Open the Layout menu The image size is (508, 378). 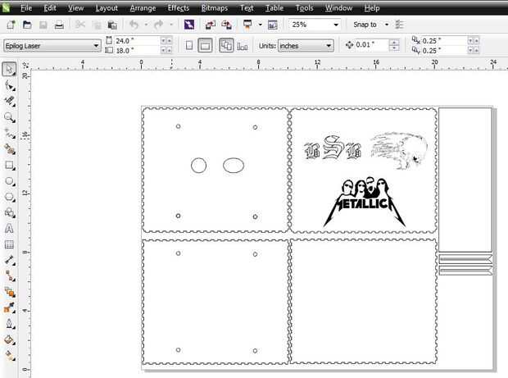tap(107, 8)
